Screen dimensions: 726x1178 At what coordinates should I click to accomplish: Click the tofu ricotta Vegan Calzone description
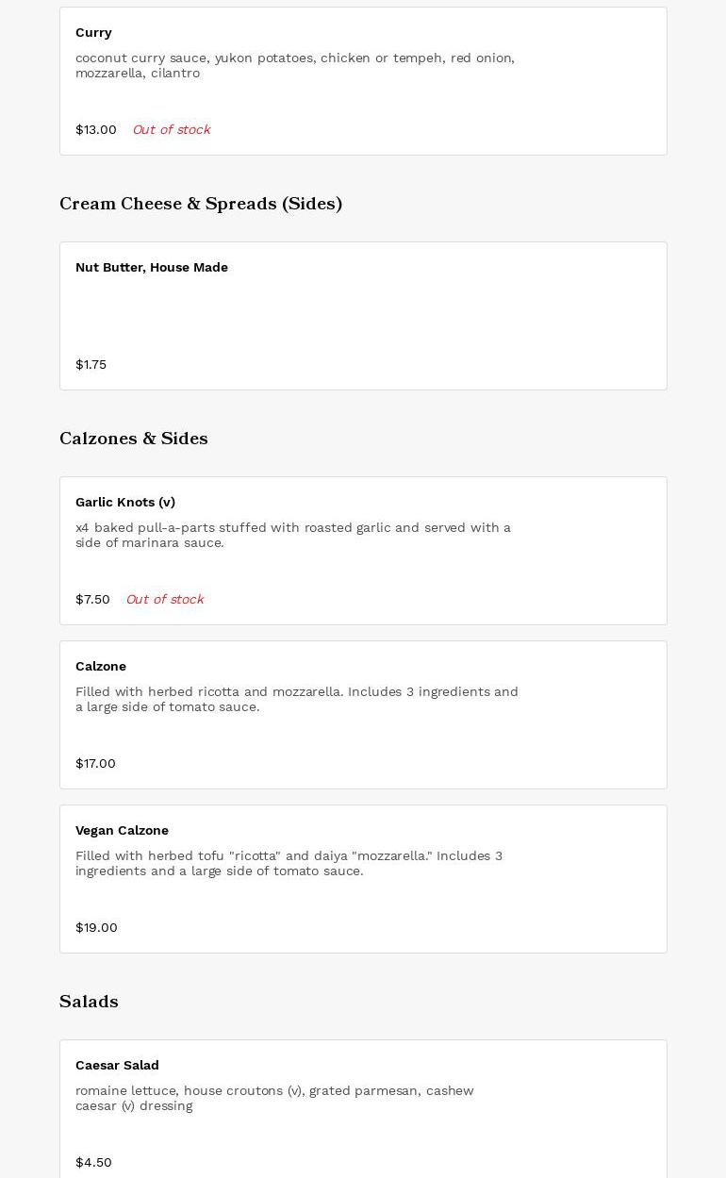[289, 863]
